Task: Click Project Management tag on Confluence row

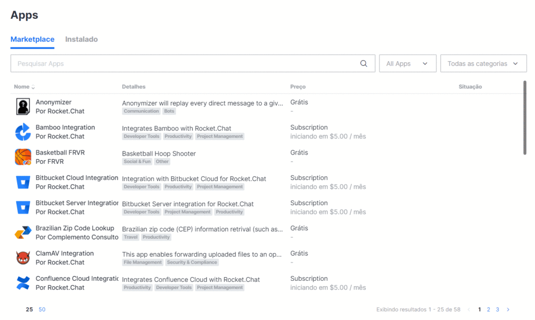Action: click(x=220, y=288)
